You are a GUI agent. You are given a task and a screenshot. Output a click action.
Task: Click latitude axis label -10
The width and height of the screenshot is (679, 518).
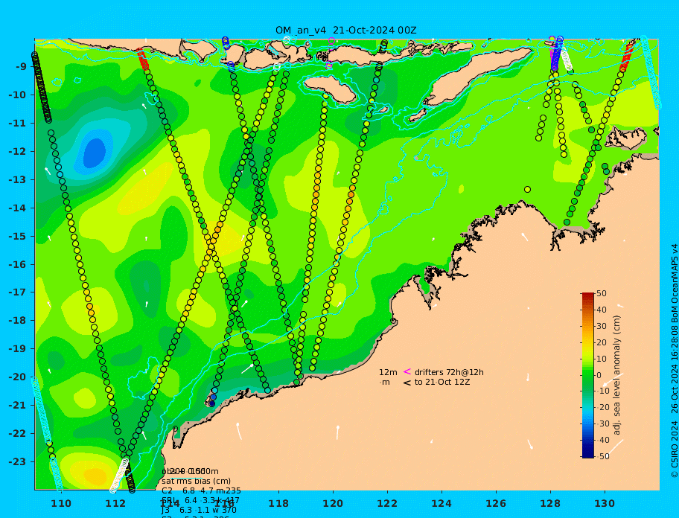18,95
